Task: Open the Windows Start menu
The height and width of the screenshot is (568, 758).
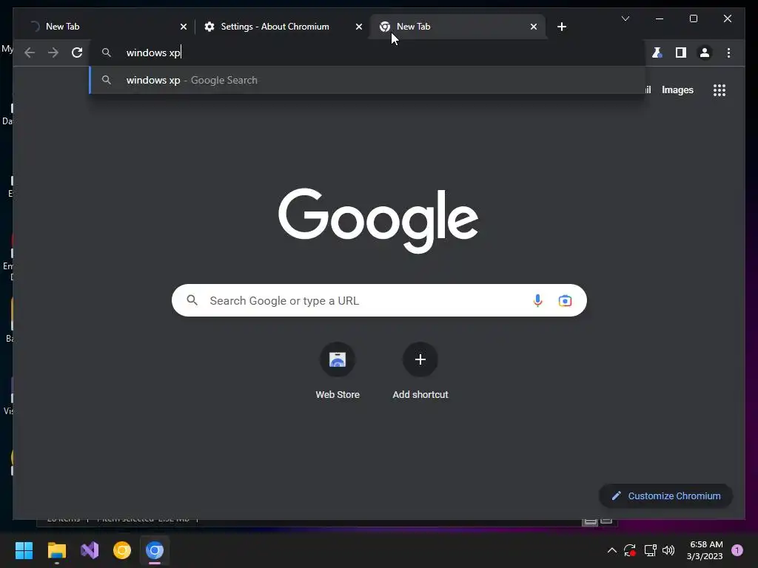Action: pos(24,550)
